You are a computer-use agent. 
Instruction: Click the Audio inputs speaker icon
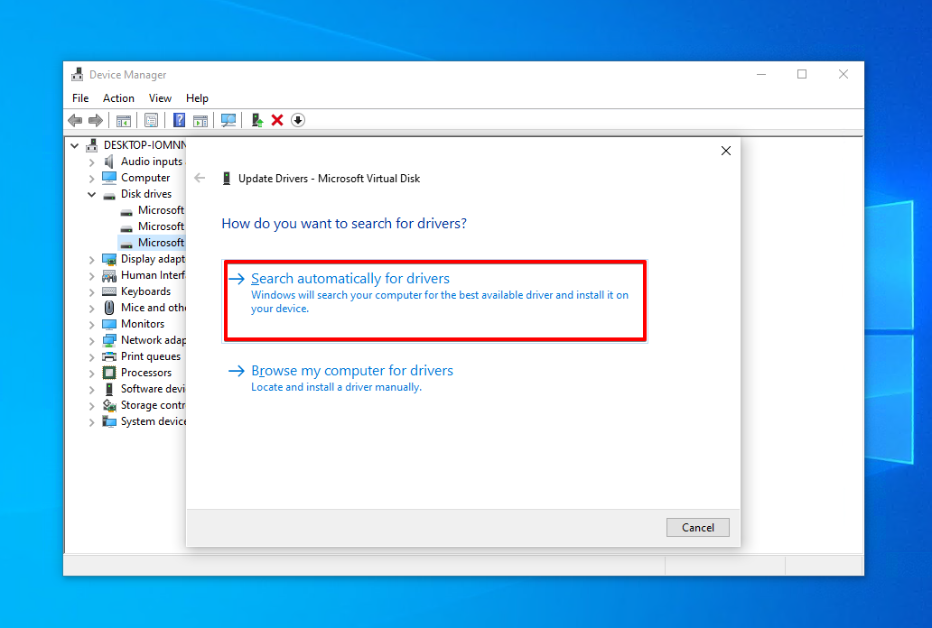pyautogui.click(x=108, y=162)
